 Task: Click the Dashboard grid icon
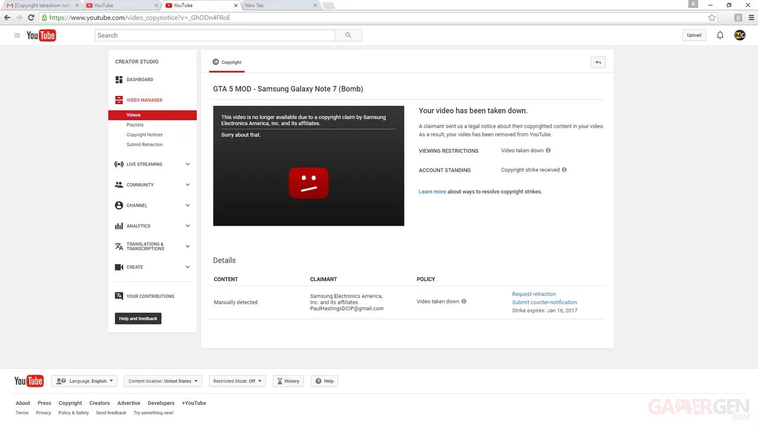pyautogui.click(x=119, y=79)
